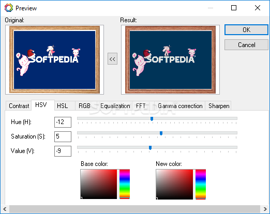Click the Value (V) slider thumb
This screenshot has width=270, height=214.
pos(150,148)
